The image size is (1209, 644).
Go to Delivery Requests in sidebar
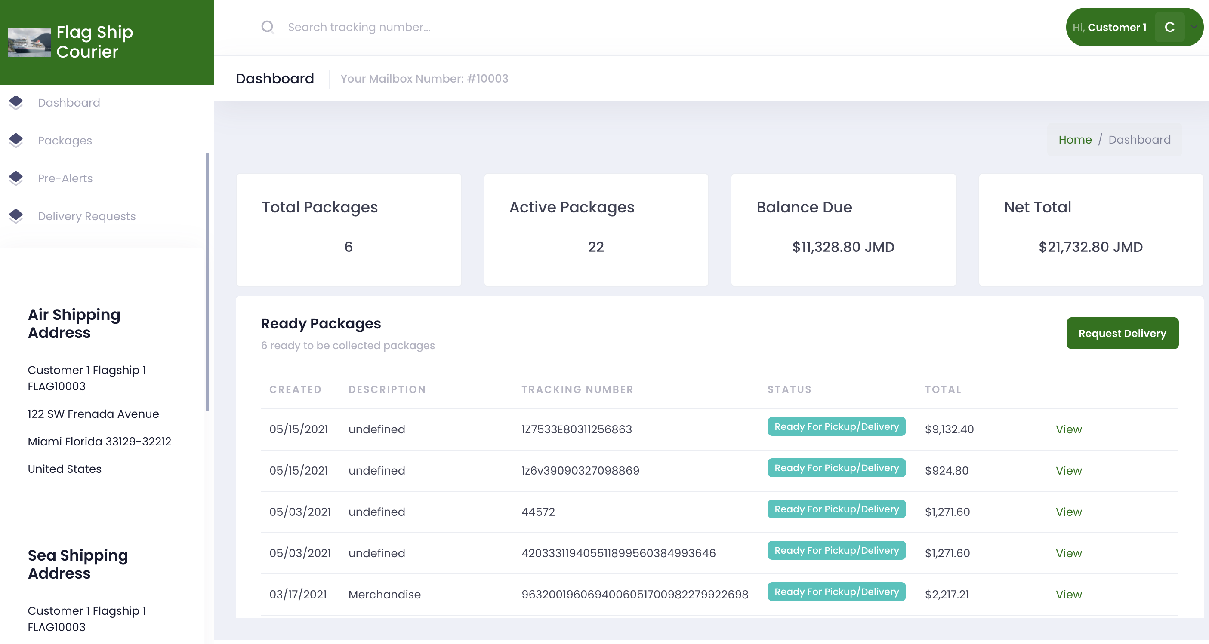(x=86, y=216)
